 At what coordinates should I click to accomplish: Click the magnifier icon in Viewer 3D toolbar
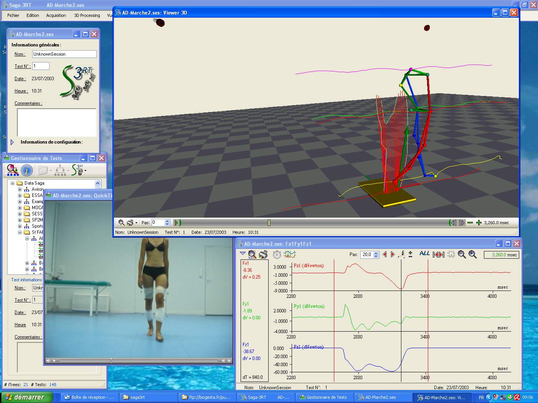pos(121,223)
